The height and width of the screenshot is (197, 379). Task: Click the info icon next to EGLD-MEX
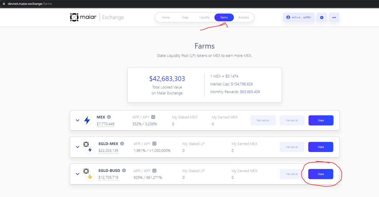point(122,144)
